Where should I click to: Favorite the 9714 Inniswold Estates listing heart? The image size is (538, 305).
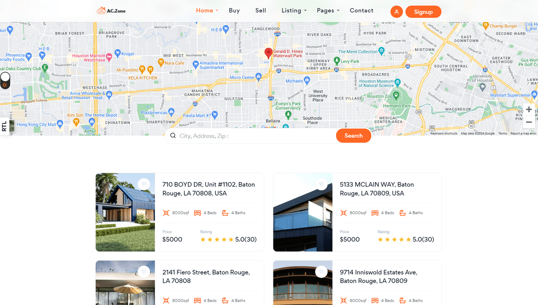[321, 272]
